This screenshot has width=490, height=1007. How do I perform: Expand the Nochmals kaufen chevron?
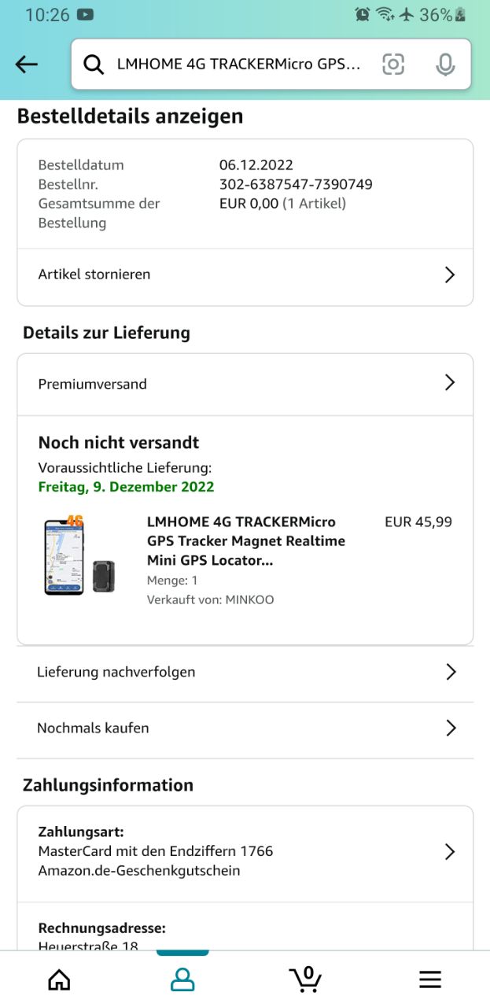pos(451,728)
